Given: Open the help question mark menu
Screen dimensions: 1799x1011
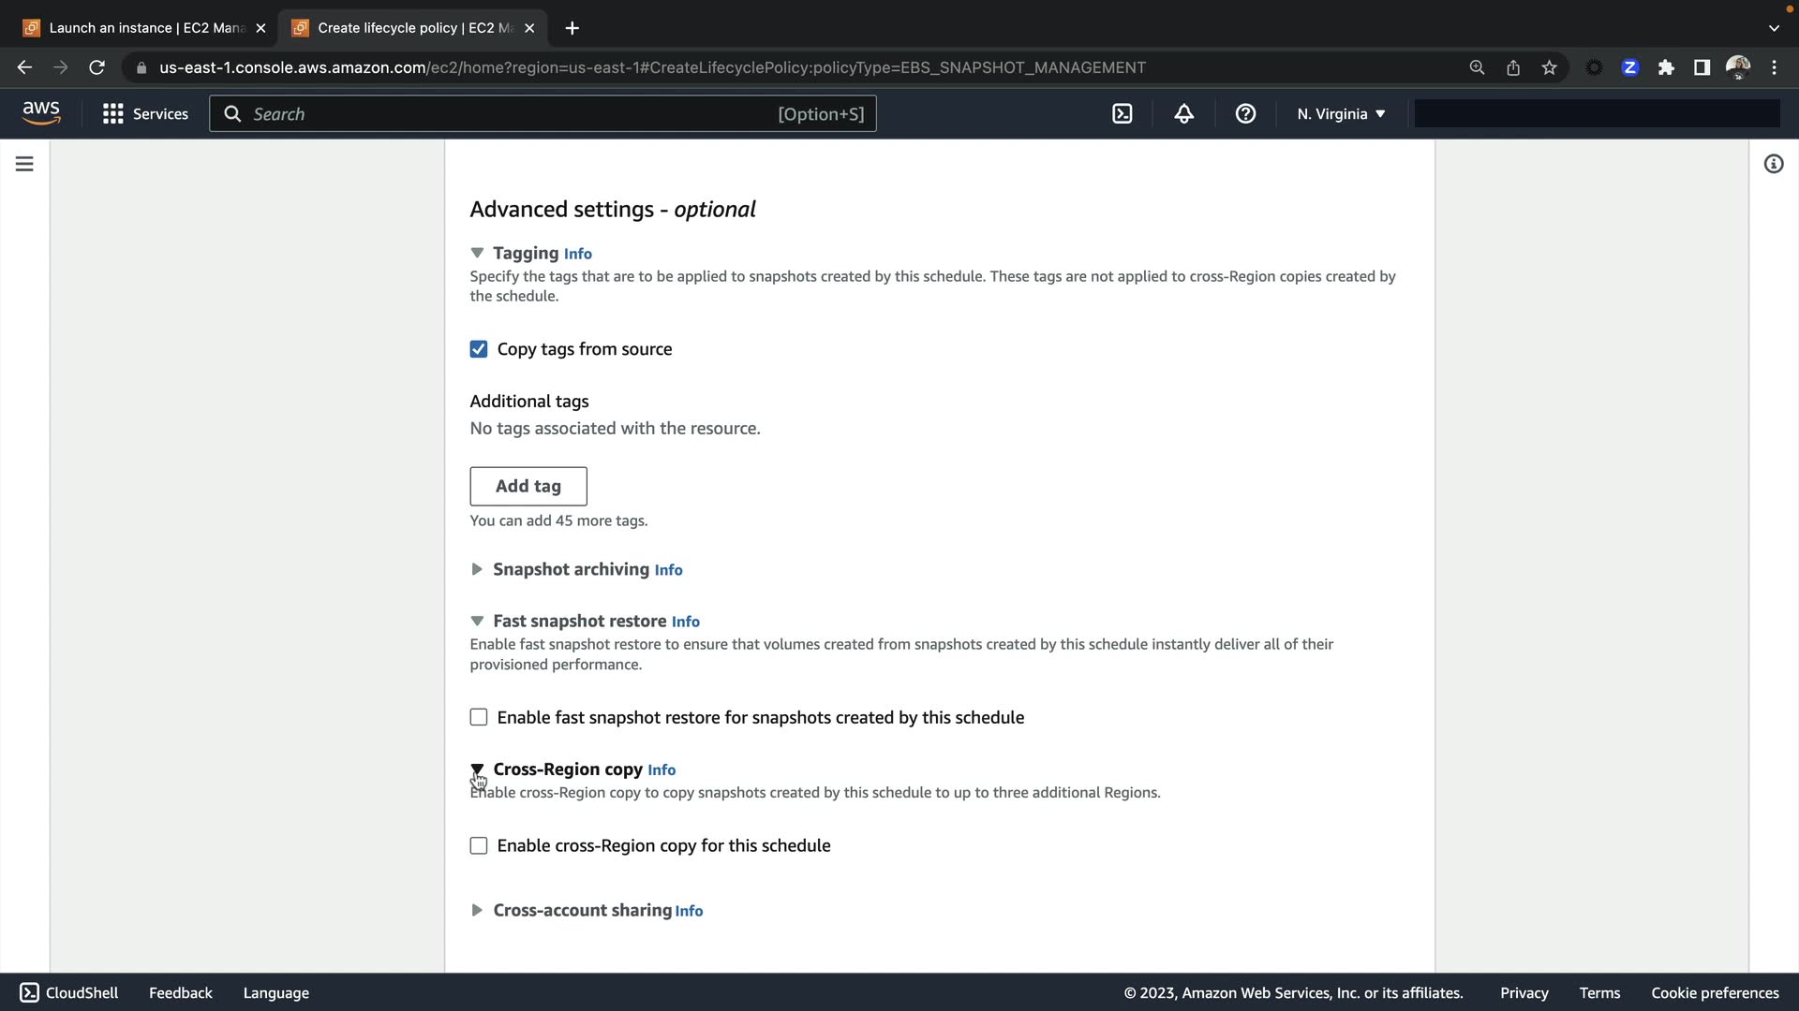Looking at the screenshot, I should (1245, 114).
